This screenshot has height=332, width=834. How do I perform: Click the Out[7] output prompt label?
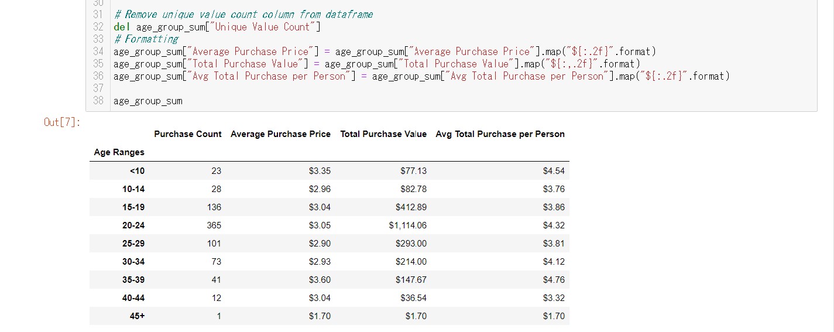tap(62, 122)
